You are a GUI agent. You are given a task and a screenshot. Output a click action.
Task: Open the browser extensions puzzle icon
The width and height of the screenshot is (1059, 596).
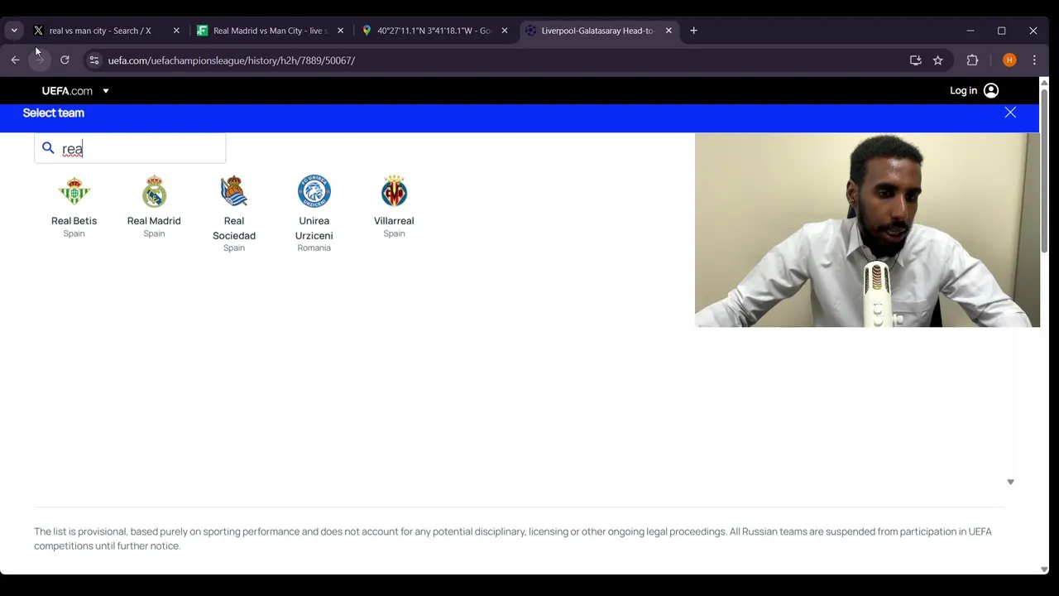(x=972, y=60)
